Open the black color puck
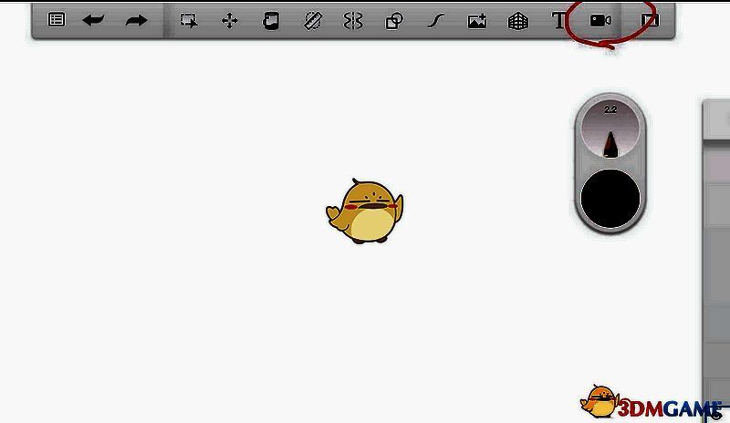The width and height of the screenshot is (730, 423). (610, 197)
